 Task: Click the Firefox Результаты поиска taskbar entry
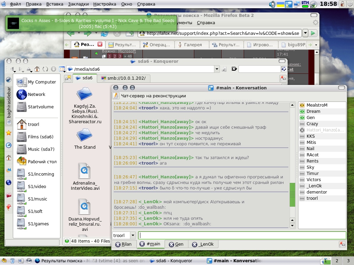click(62, 261)
